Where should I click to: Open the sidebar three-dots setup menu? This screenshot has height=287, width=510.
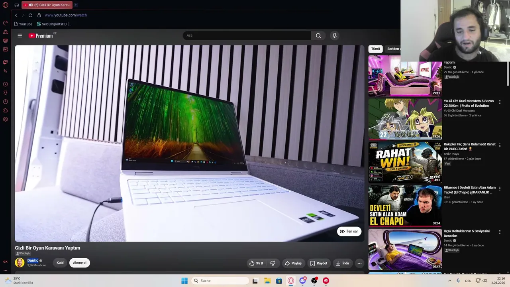[6, 270]
